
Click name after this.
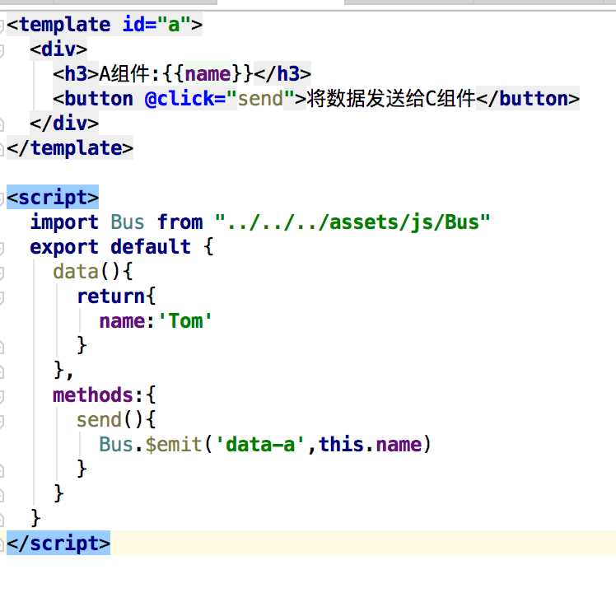399,445
